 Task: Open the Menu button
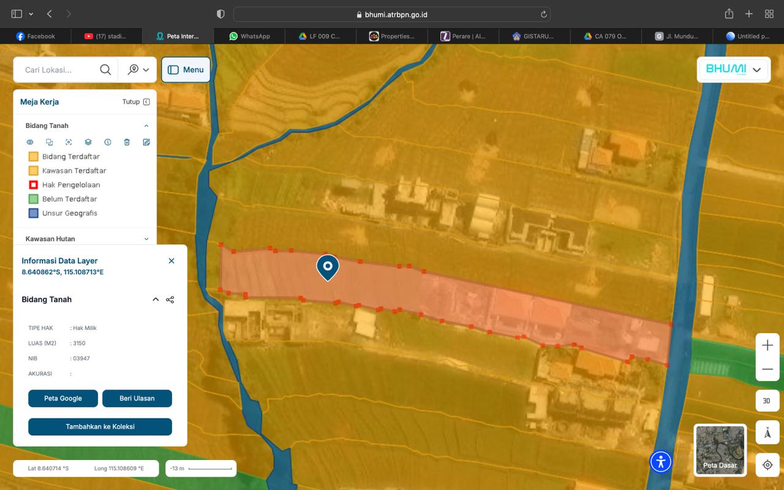click(x=186, y=70)
